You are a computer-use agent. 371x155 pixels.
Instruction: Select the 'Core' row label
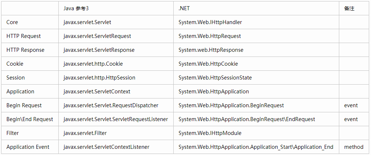point(30,22)
